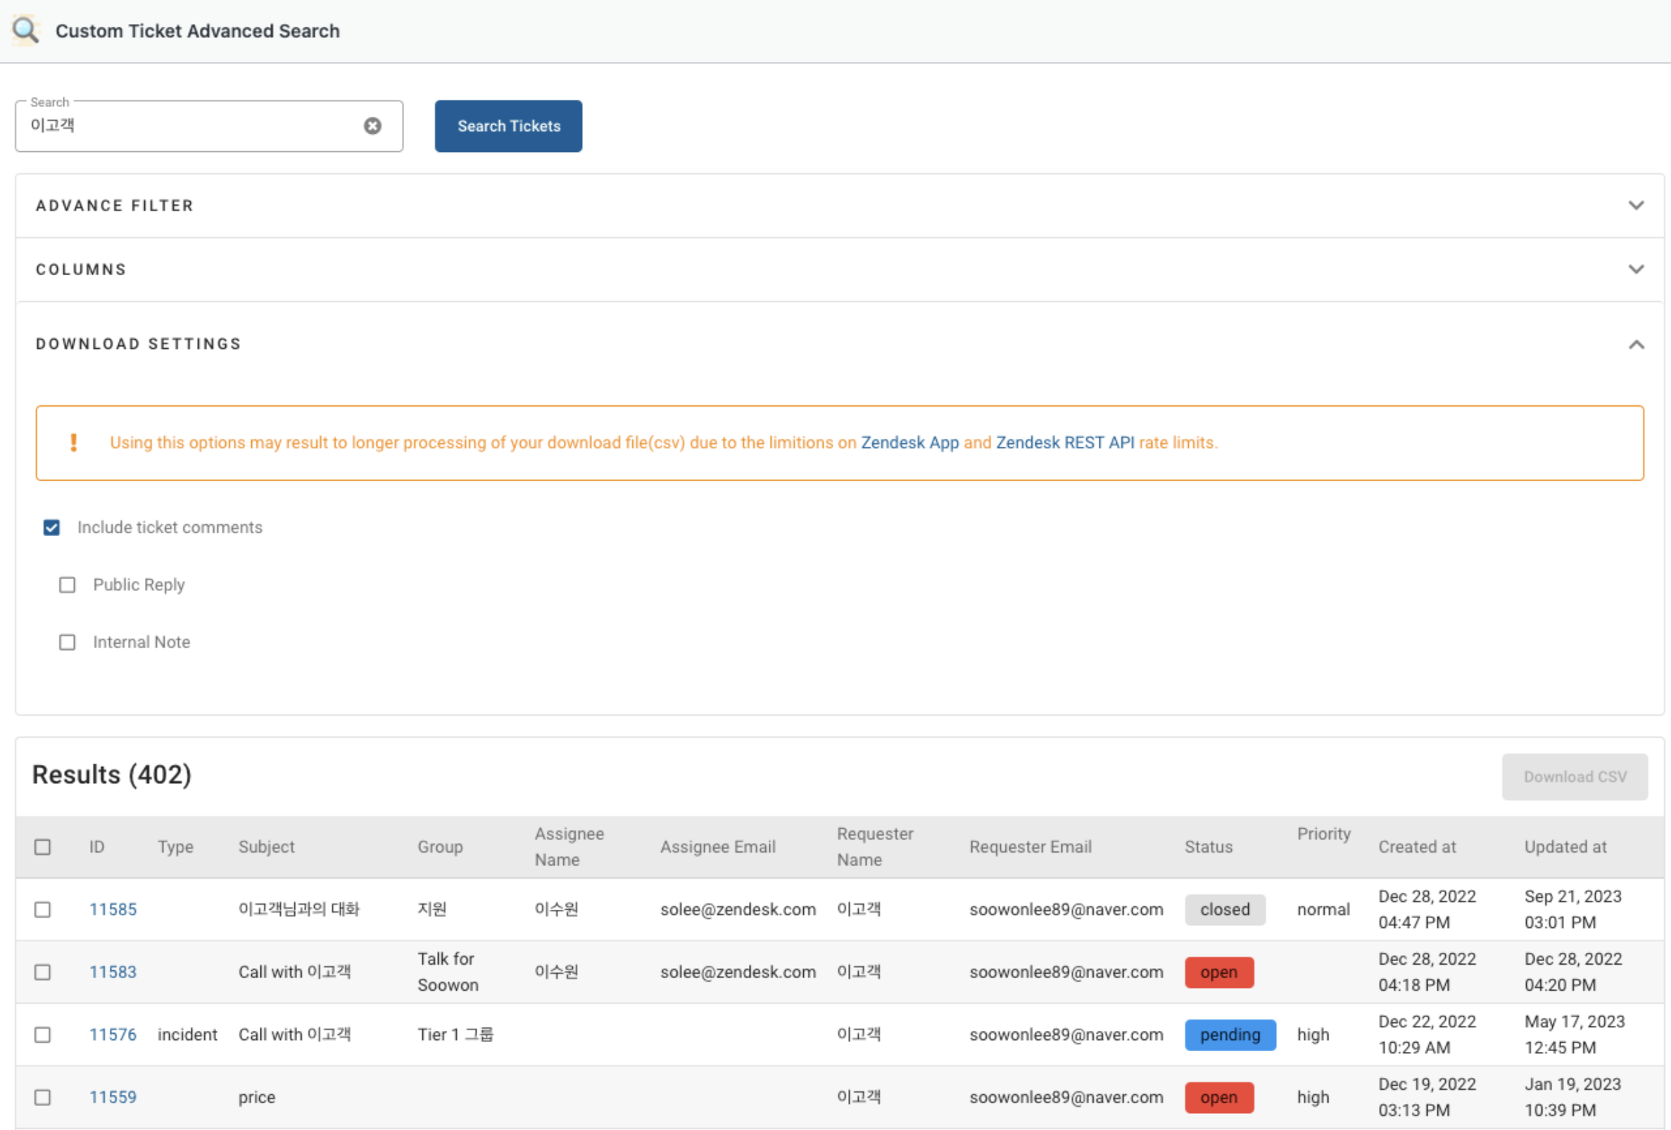Viewport: 1671px width, 1130px height.
Task: Expand the Advance Filter section chevron
Action: pyautogui.click(x=1636, y=205)
